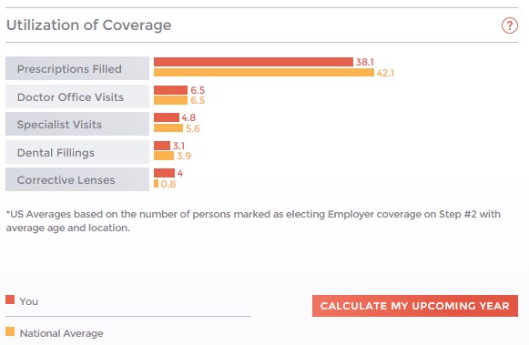Select the Specialist Visits row label
This screenshot has width=529, height=345.
tap(77, 124)
